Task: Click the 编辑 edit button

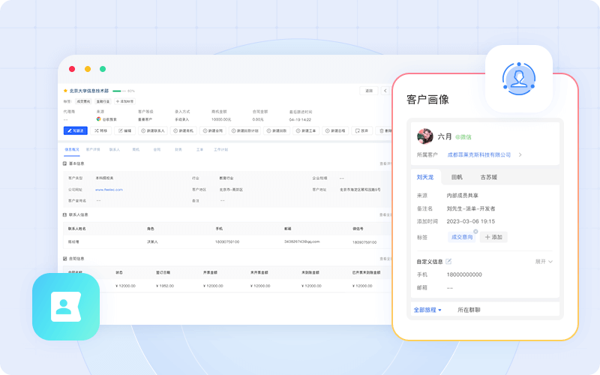Action: tap(124, 130)
